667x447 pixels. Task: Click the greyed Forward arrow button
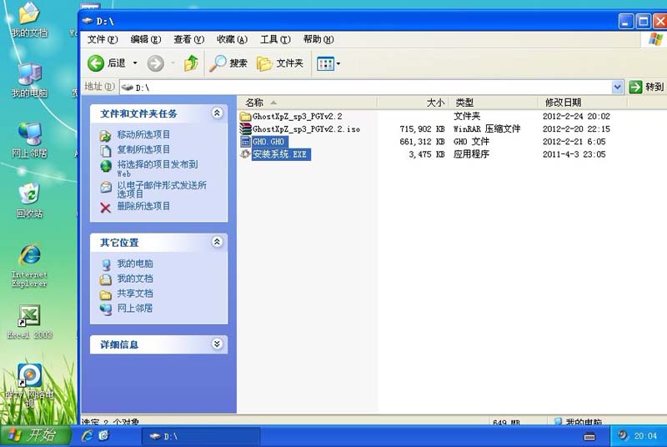155,63
